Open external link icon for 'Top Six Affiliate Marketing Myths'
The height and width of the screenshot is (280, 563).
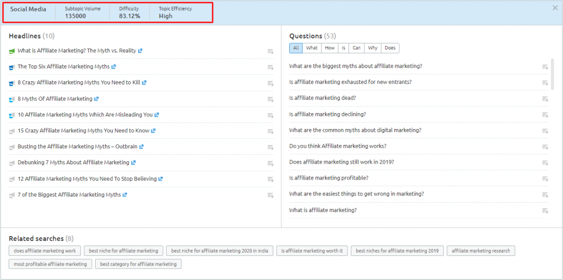click(113, 66)
